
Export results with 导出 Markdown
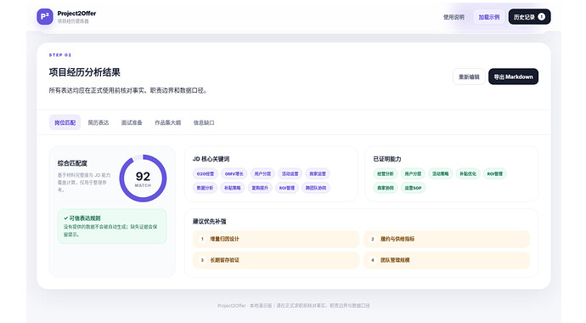(513, 76)
